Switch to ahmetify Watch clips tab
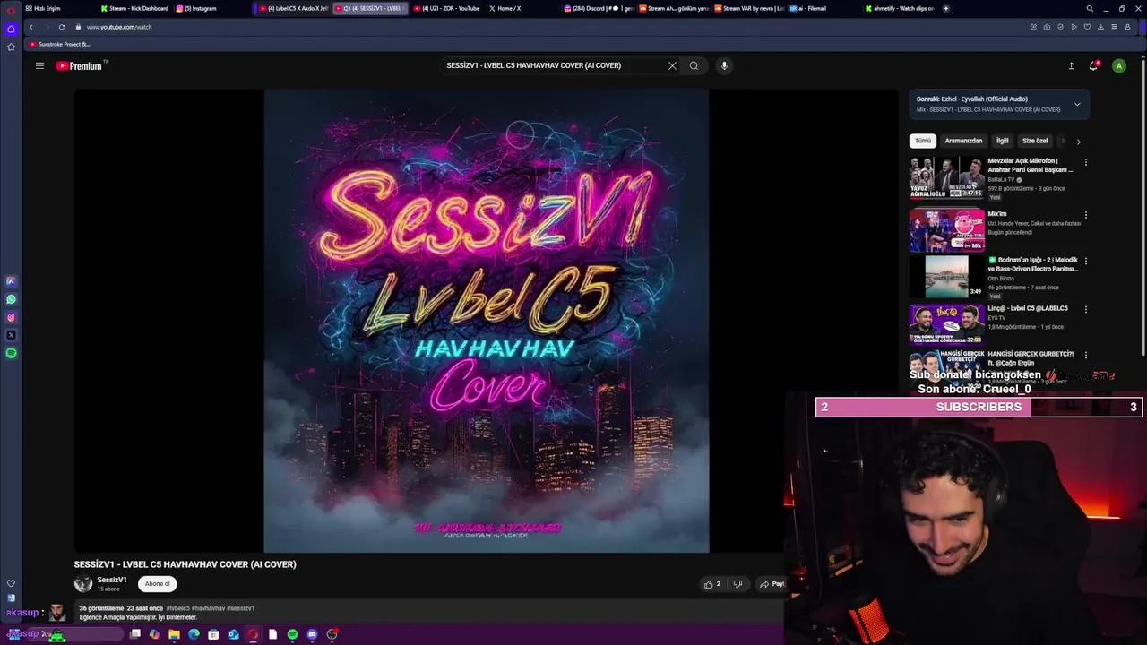Image resolution: width=1147 pixels, height=645 pixels. (x=900, y=8)
